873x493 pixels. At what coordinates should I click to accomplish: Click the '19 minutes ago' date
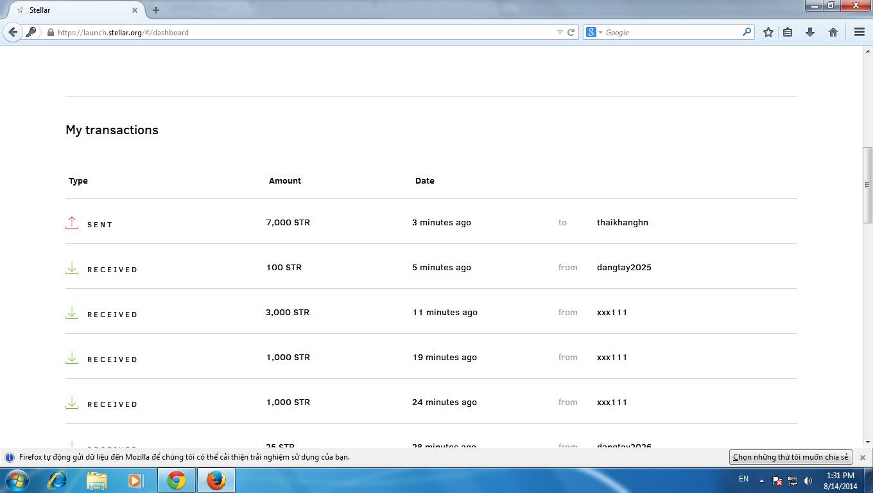445,358
